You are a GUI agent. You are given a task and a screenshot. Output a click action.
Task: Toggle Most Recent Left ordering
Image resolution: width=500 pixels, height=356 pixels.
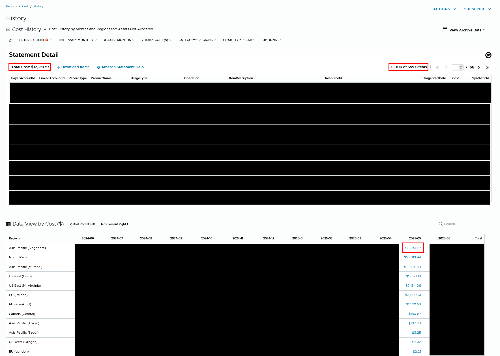click(x=82, y=224)
